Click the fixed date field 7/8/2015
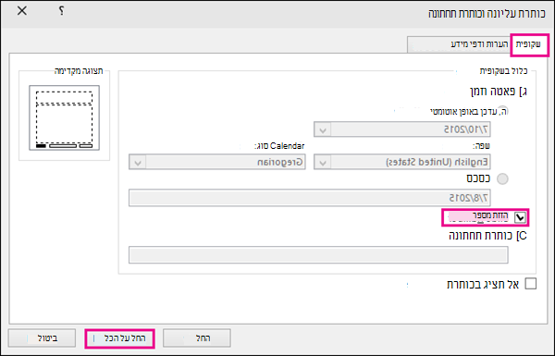 (x=309, y=198)
